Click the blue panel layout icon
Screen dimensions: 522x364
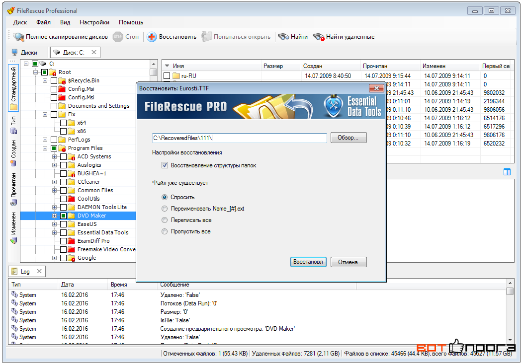click(507, 172)
